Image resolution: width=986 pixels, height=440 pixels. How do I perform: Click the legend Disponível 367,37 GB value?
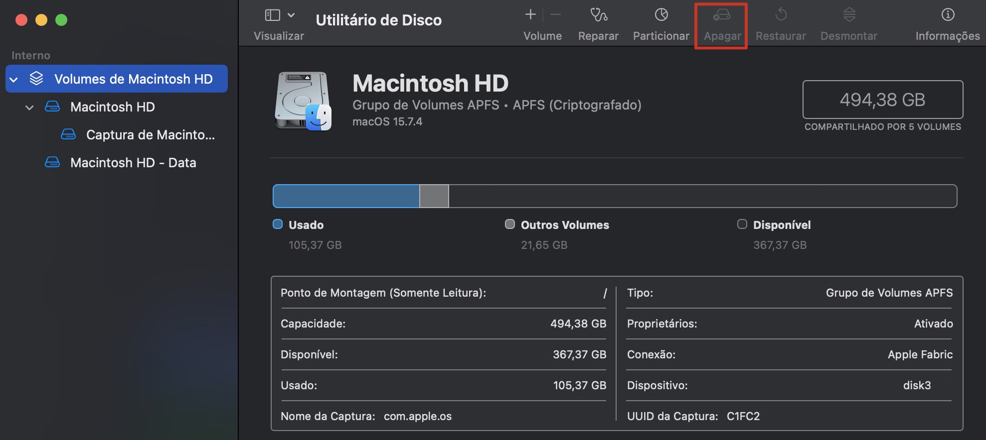pos(780,245)
